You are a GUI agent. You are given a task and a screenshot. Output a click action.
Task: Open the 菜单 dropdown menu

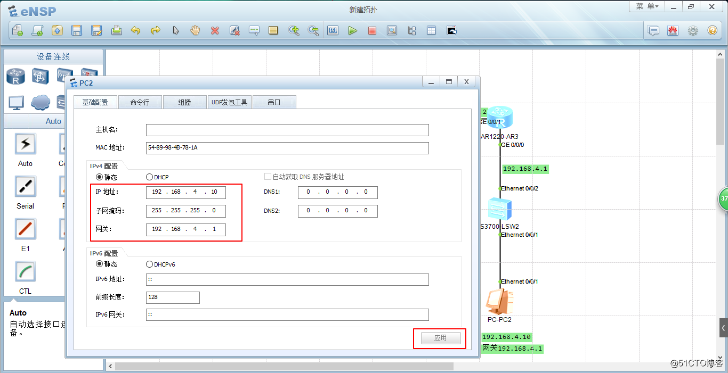[x=648, y=6]
